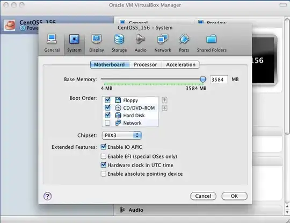The height and width of the screenshot is (223, 290).
Task: Click scroll down arrow in Manager window
Action: (x=287, y=212)
